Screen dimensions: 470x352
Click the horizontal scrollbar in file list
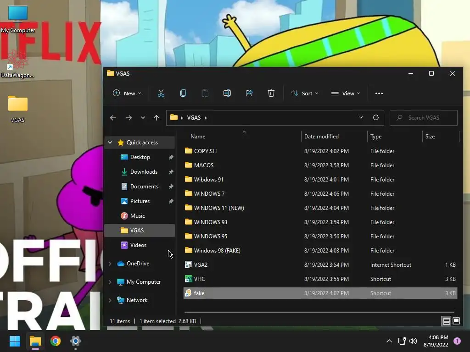(x=319, y=312)
